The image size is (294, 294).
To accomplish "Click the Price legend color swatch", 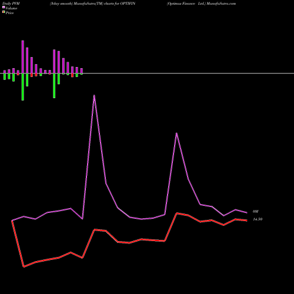I will point(4,12).
